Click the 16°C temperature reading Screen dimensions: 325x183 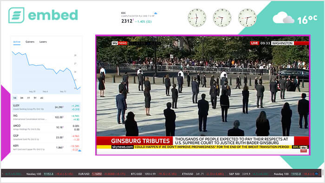point(307,19)
